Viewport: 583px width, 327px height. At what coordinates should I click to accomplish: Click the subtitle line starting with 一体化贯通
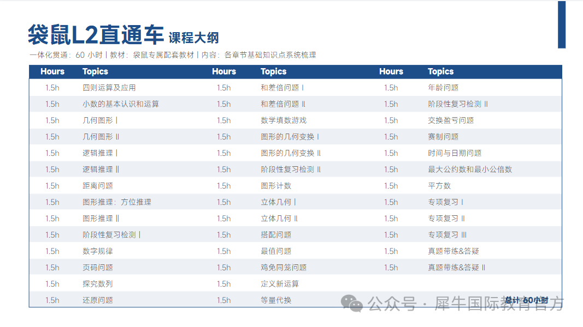click(x=173, y=55)
